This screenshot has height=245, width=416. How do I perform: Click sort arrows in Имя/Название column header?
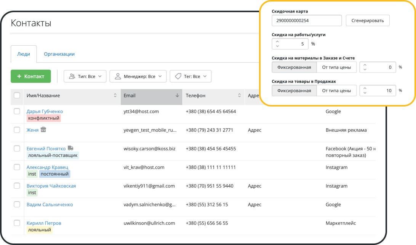(115, 96)
